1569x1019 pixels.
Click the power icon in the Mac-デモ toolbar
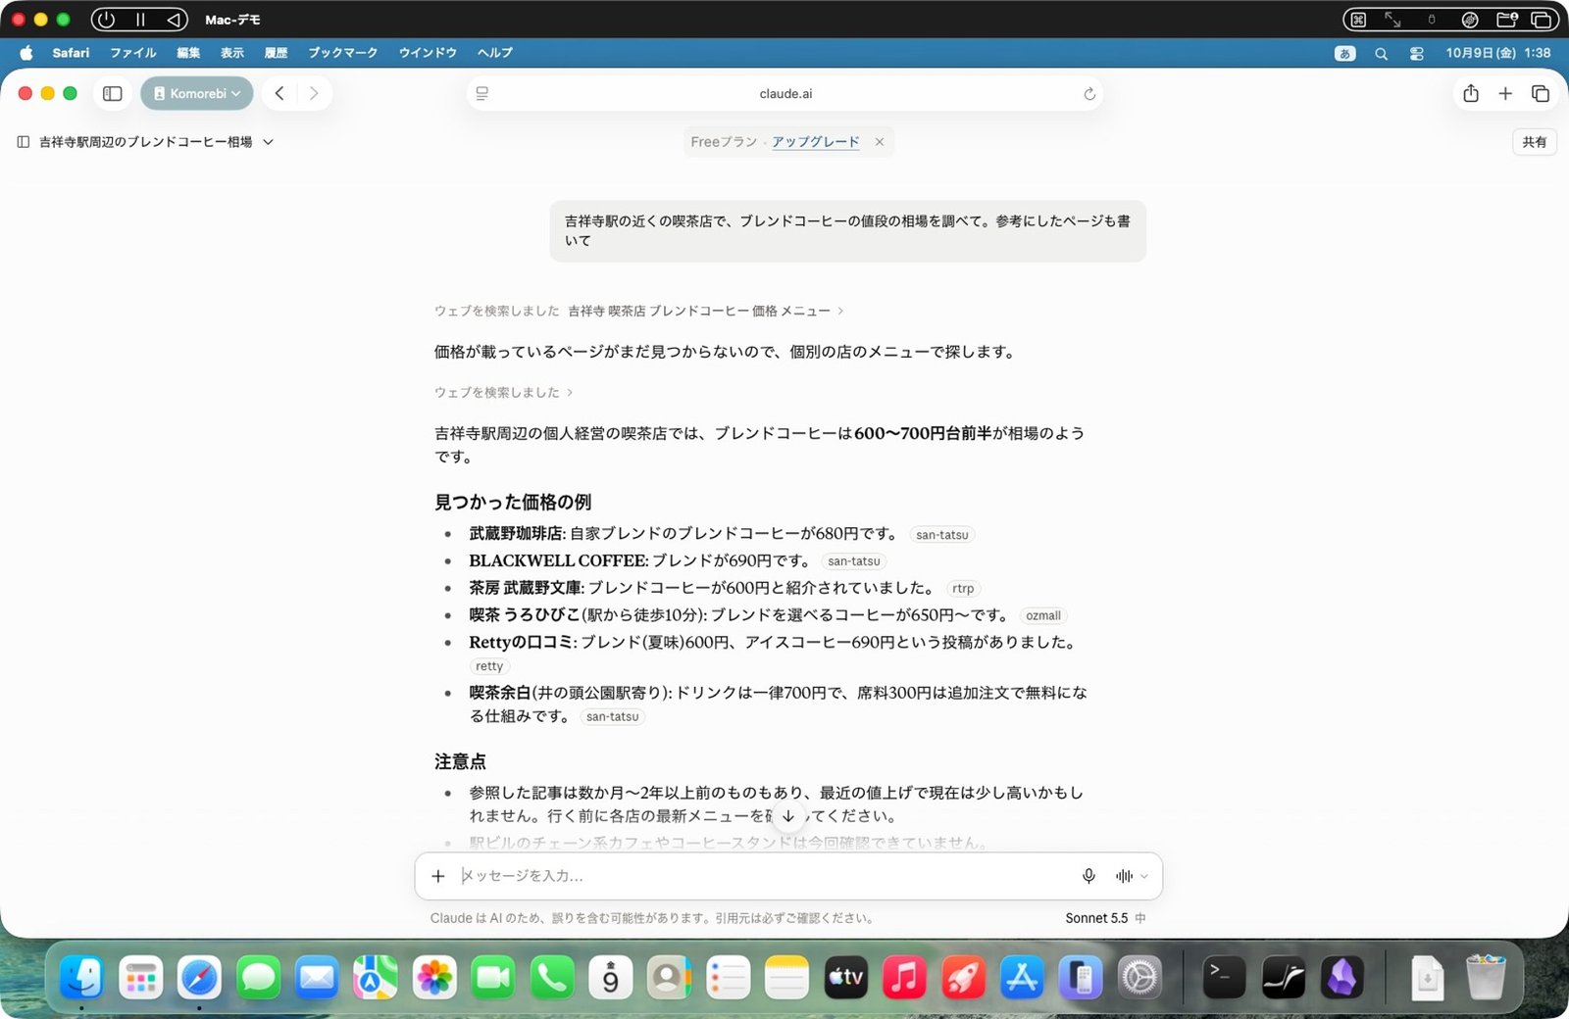(106, 20)
